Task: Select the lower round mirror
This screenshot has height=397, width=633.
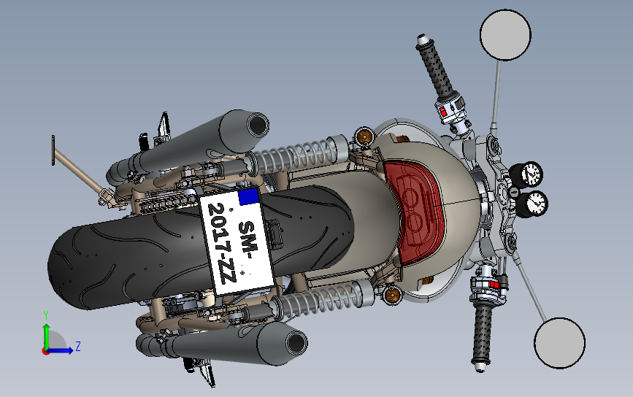Action: [559, 342]
